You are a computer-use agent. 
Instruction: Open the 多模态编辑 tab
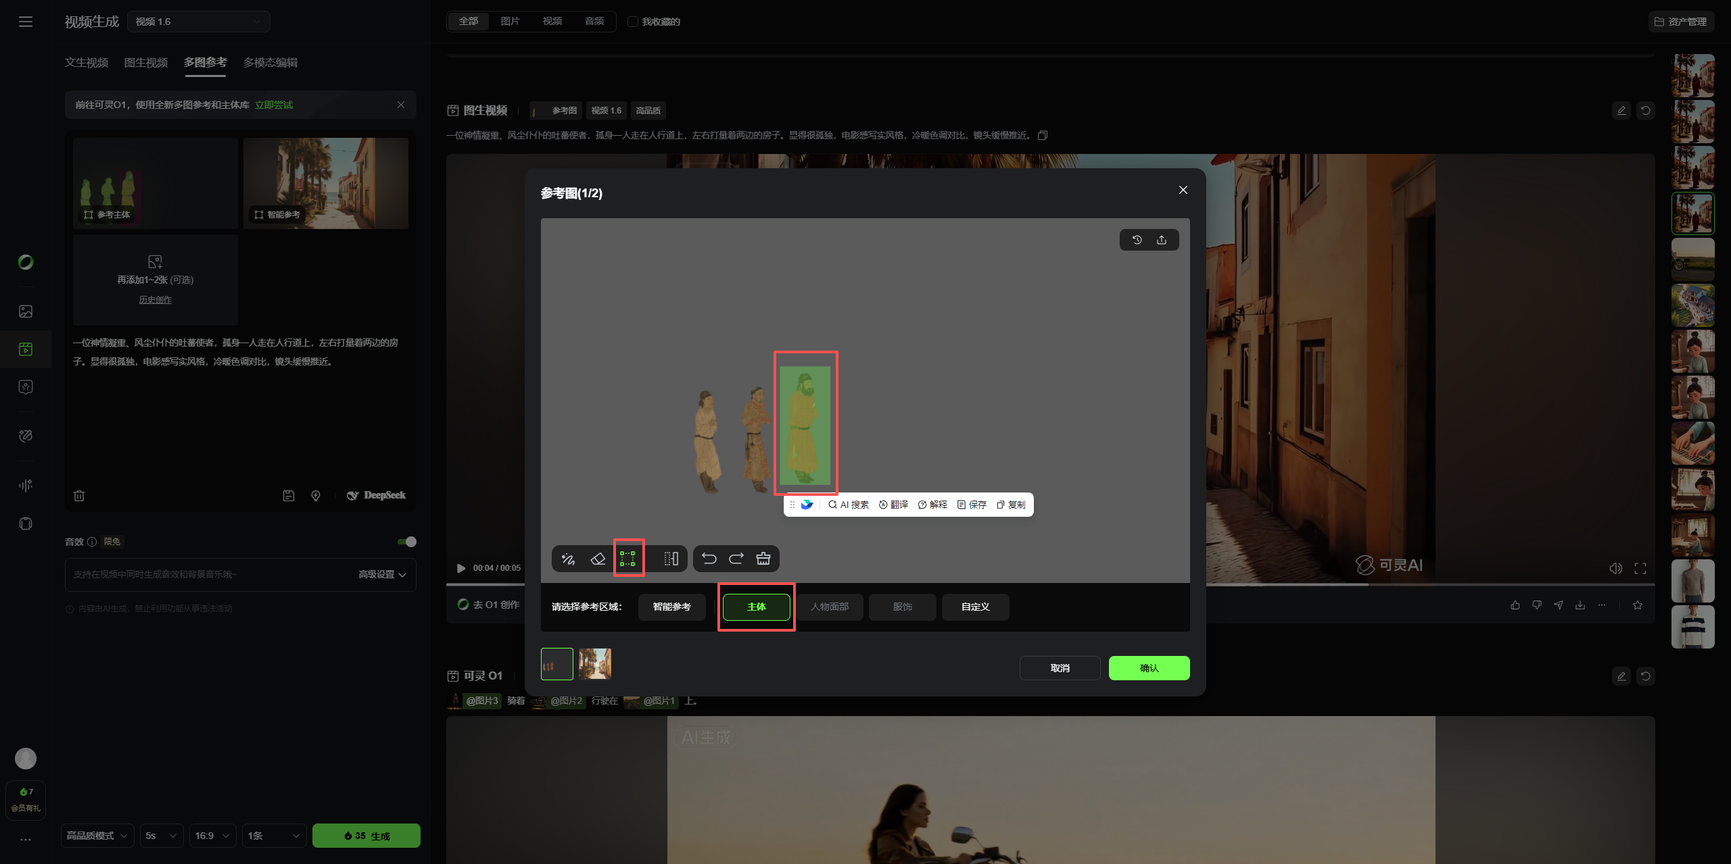[x=270, y=63]
